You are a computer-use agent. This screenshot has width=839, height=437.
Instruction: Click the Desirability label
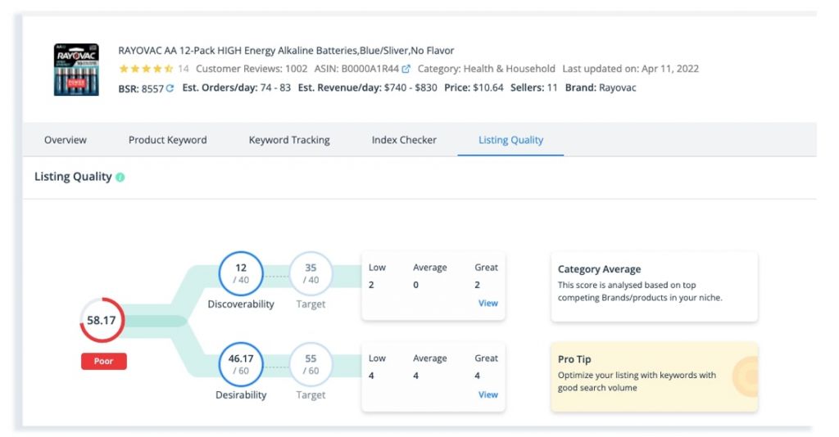[x=241, y=395]
